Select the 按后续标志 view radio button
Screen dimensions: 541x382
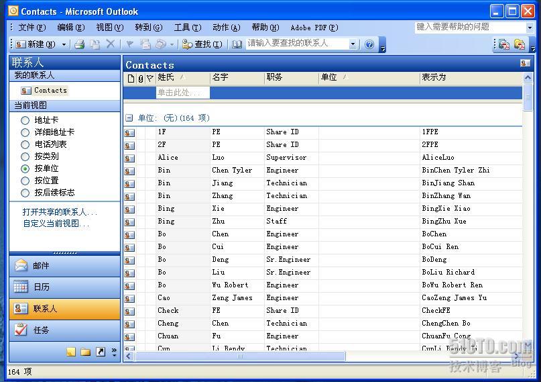click(25, 193)
